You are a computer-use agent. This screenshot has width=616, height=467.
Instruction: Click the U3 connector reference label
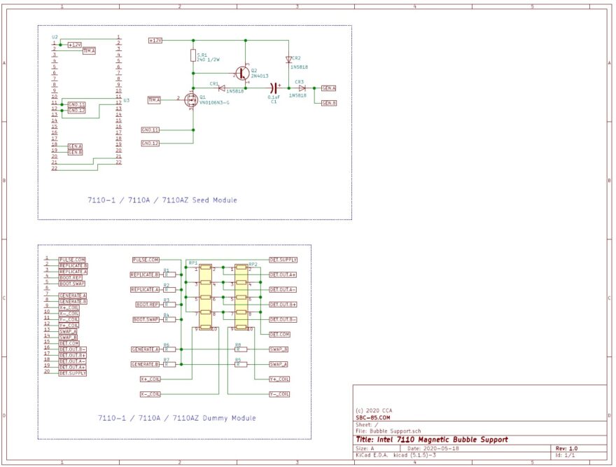click(x=126, y=101)
